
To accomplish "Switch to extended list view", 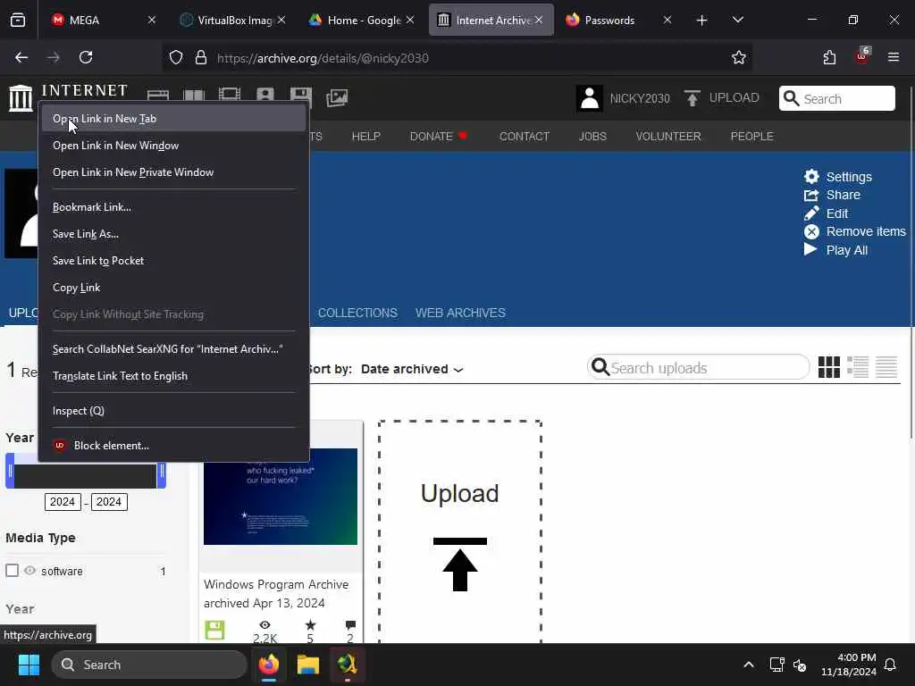I will (857, 367).
